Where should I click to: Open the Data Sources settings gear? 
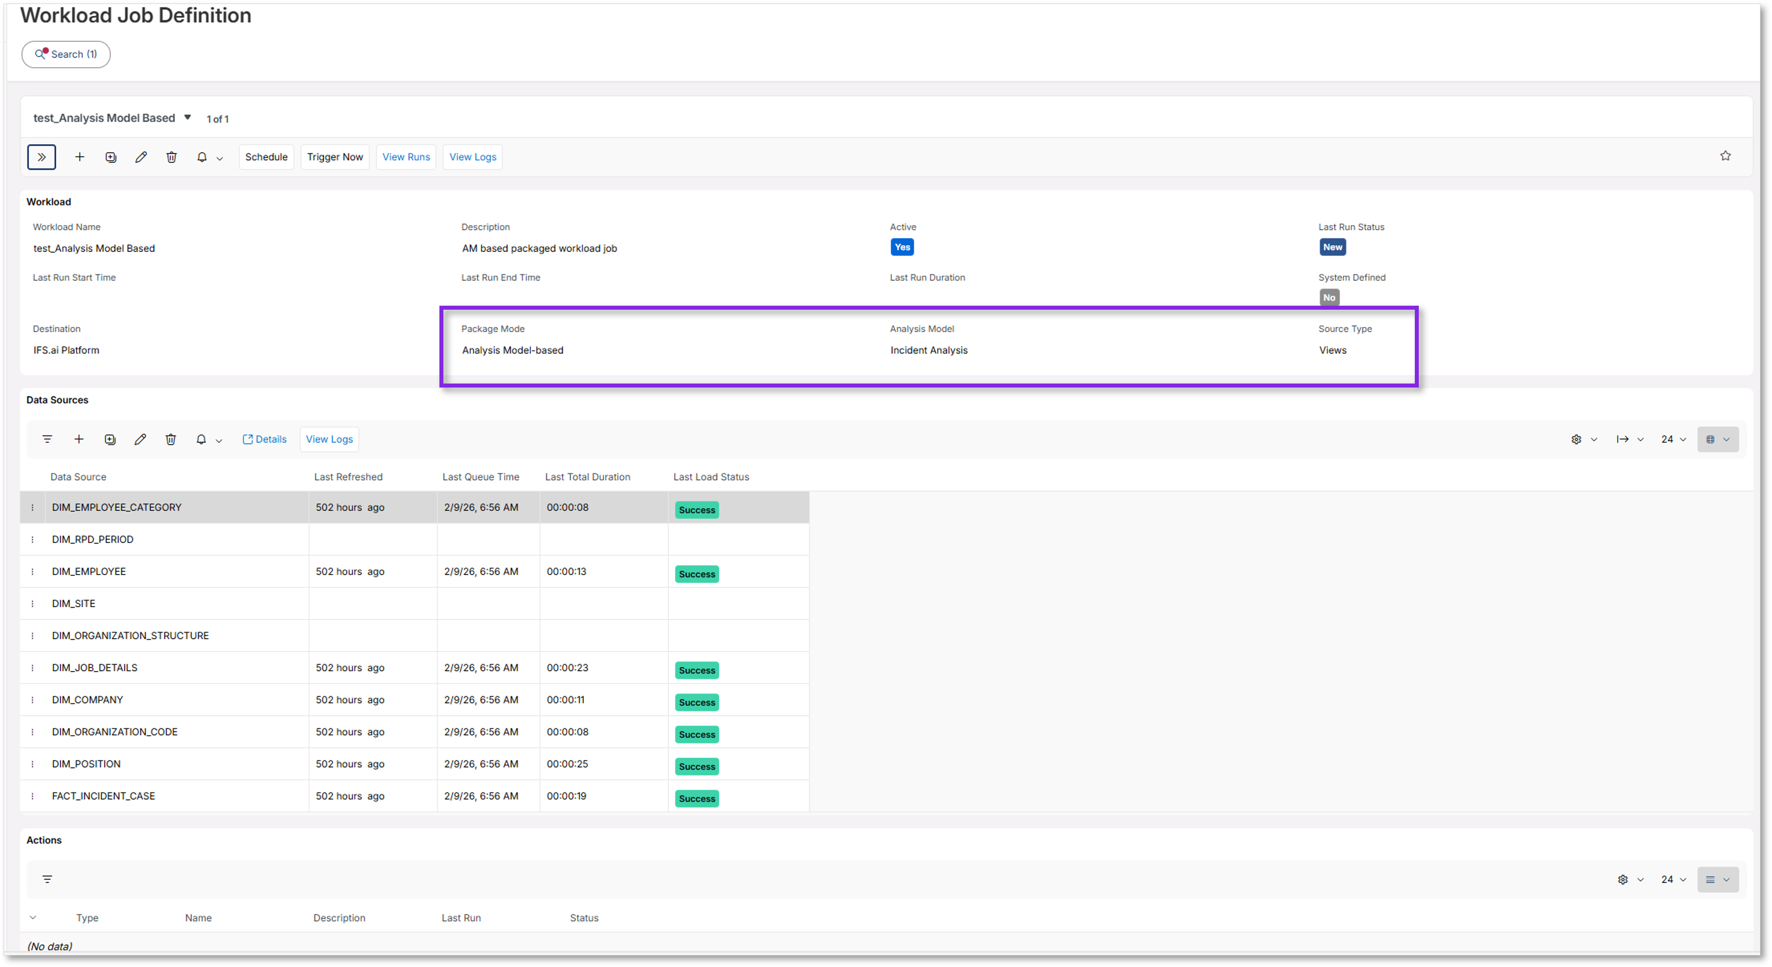click(1576, 439)
